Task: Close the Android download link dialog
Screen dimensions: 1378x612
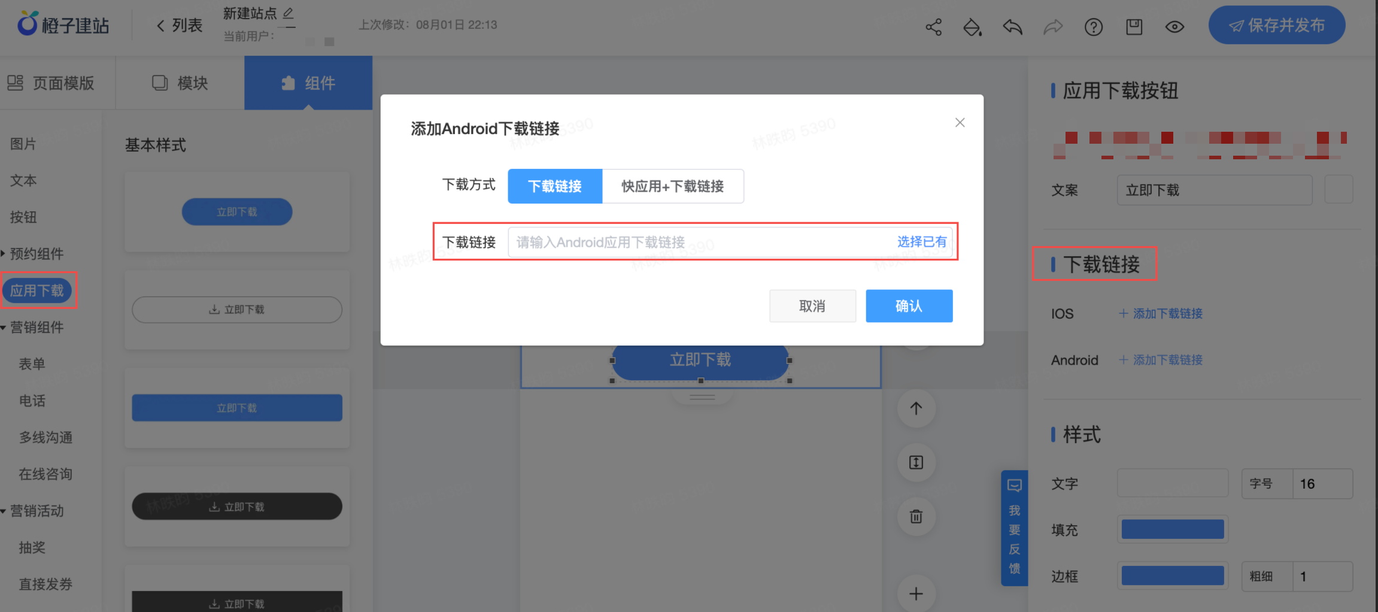Action: (960, 122)
